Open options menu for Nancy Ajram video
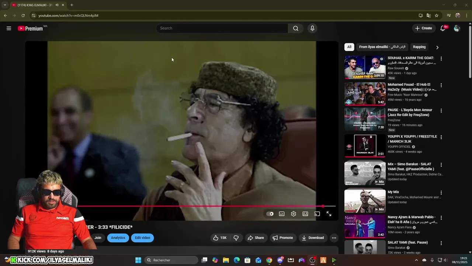 coord(441,218)
